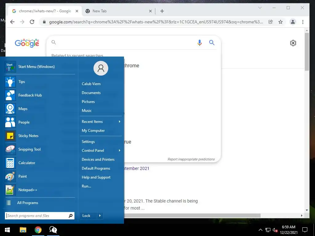Screen dimensions: 315x236
Task: Close the chrome://whats-new tab
Action: click(77, 11)
